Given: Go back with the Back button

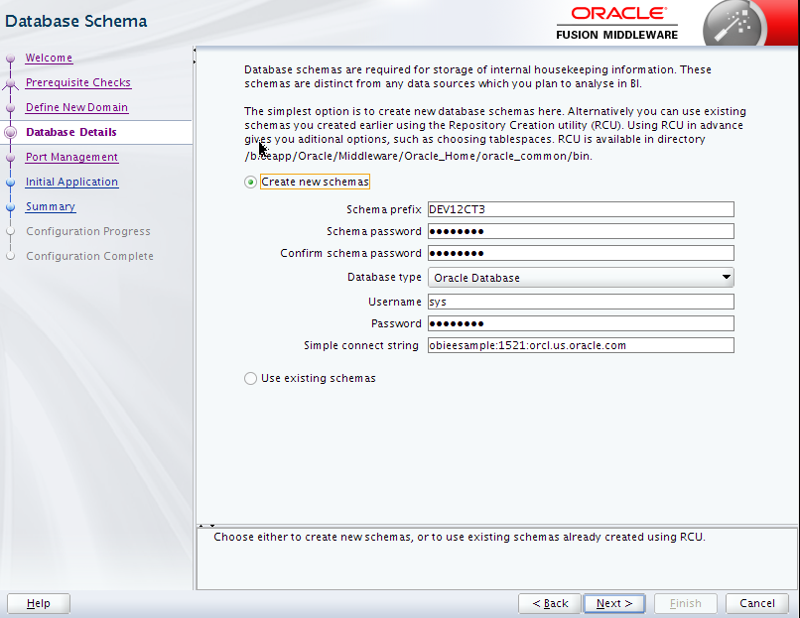Looking at the screenshot, I should point(550,603).
